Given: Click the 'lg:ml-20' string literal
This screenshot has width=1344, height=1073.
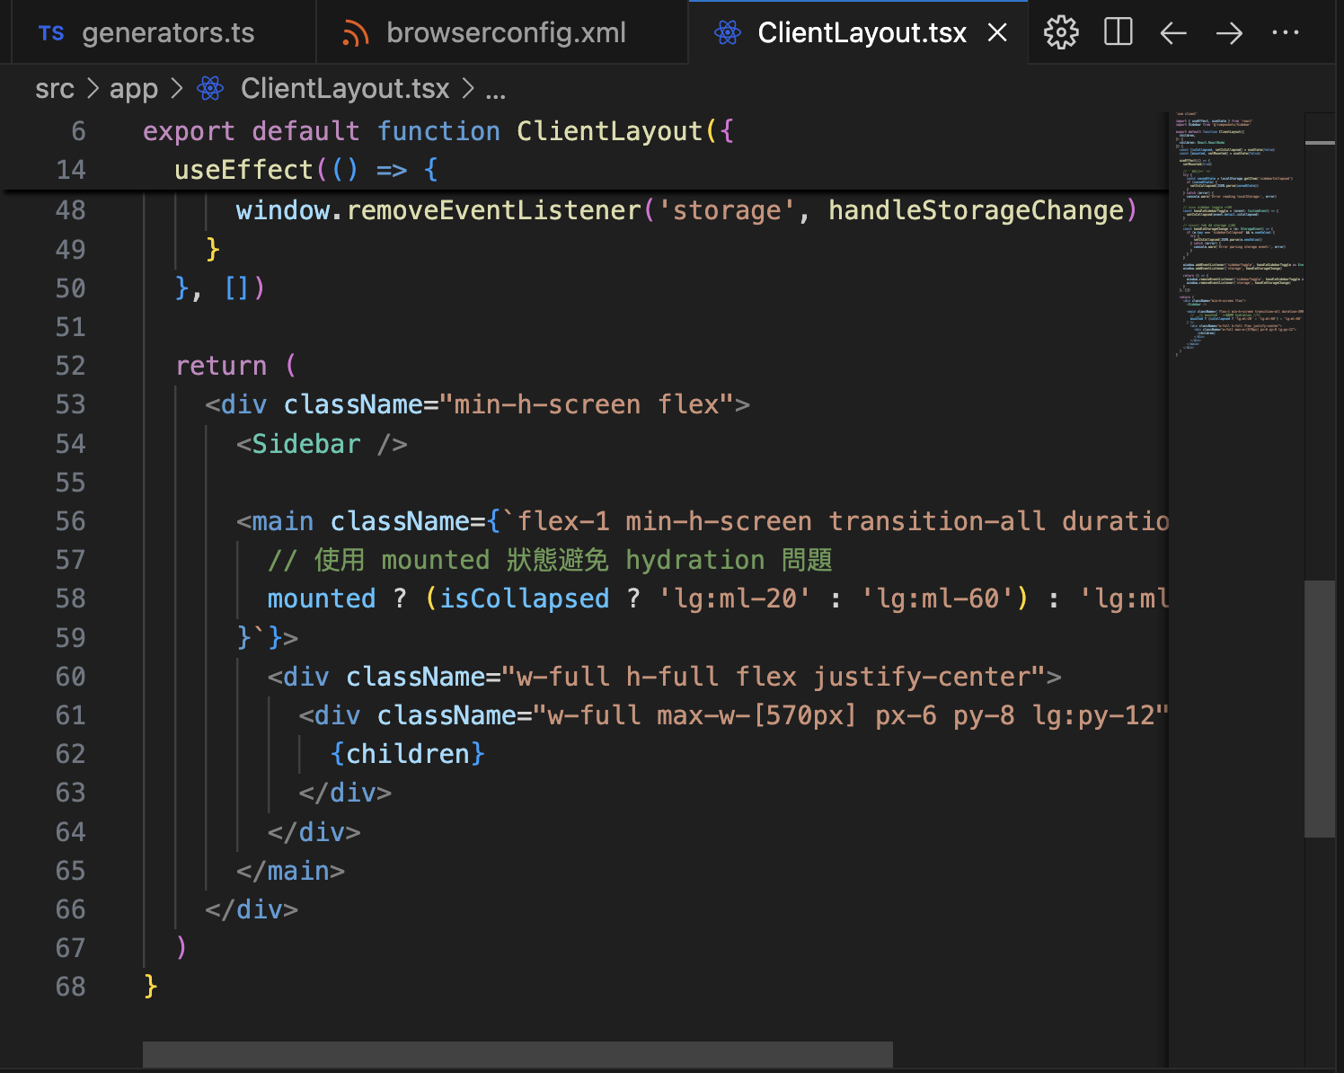Looking at the screenshot, I should (735, 599).
